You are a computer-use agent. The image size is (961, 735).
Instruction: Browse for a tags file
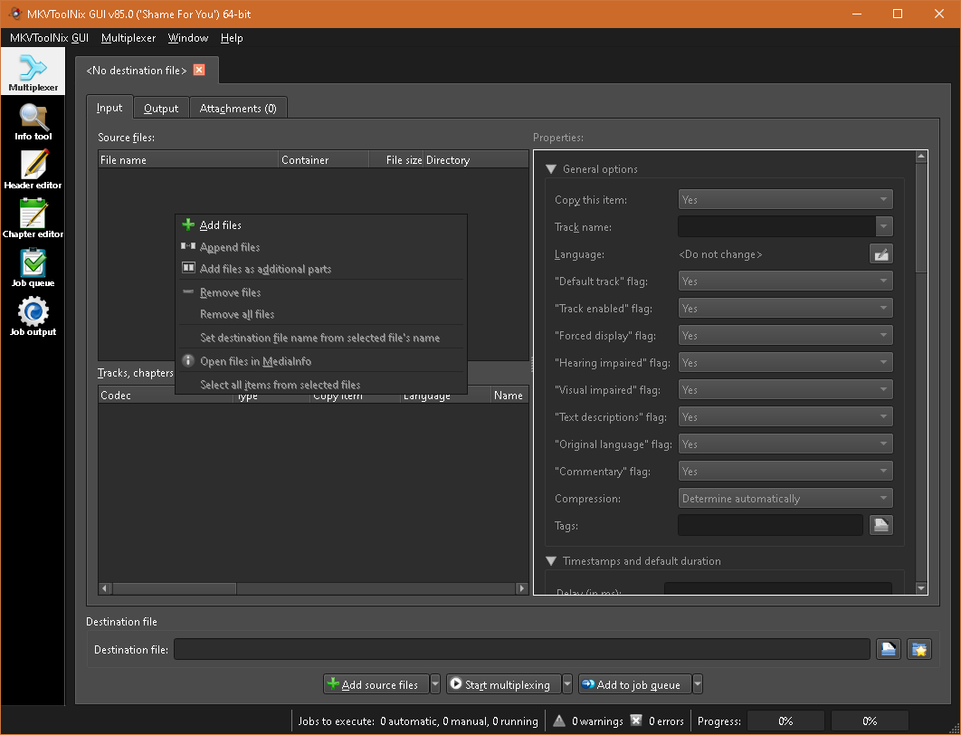pos(880,525)
